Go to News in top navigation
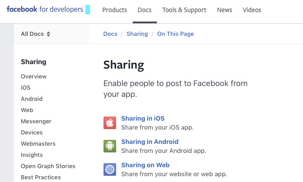Image resolution: width=303 pixels, height=182 pixels. pyautogui.click(x=225, y=10)
